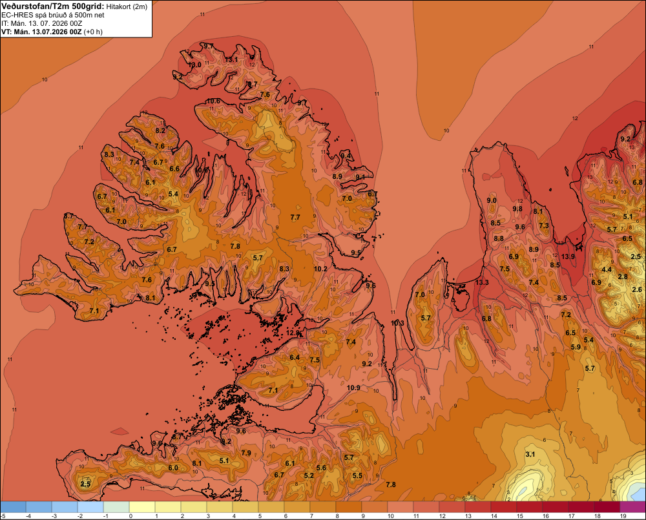
Task: Pick the leftmost blue legend swatch at -5
Action: 13,506
